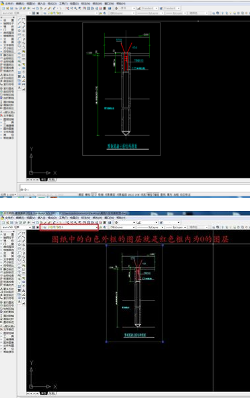Open the 文件(F) menu in the lower window
The width and height of the screenshot is (250, 398).
pyautogui.click(x=9, y=218)
